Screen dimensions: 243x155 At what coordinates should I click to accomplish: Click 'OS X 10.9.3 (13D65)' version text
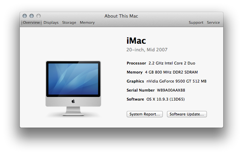(166, 99)
